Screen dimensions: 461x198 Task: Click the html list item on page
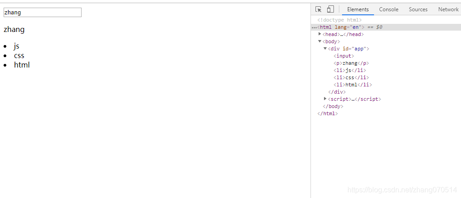(x=22, y=65)
